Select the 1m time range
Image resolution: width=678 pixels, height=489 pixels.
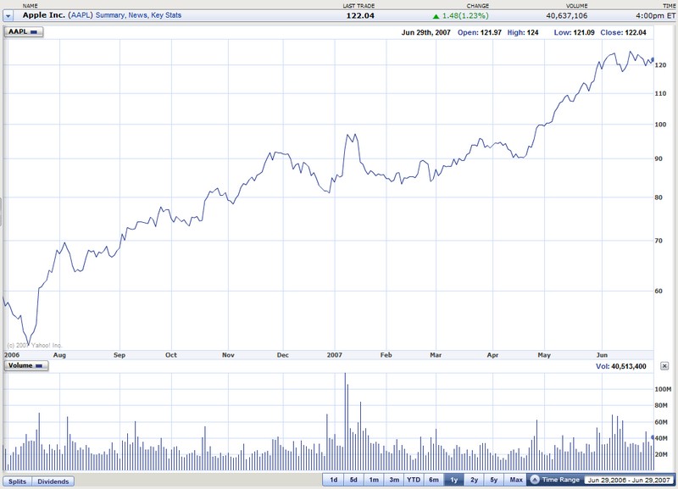(x=374, y=480)
